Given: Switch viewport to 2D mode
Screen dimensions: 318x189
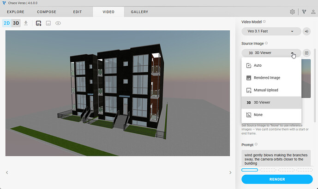Looking at the screenshot, I should pos(7,23).
